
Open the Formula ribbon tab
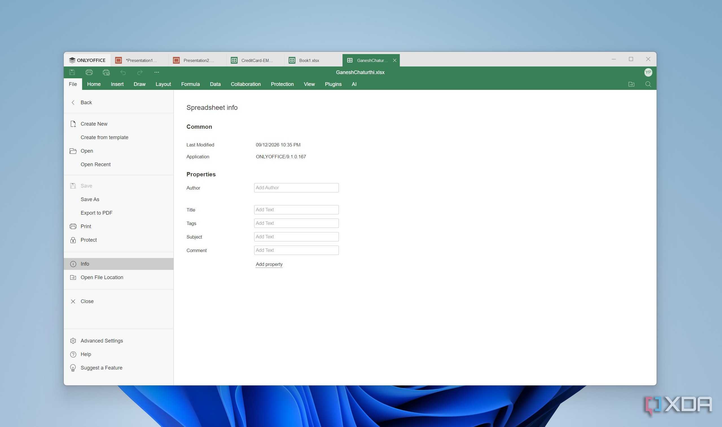tap(190, 84)
